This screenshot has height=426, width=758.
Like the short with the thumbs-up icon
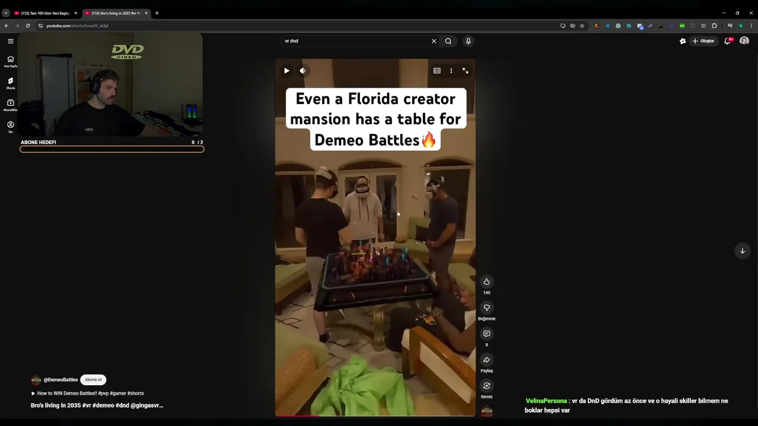tap(487, 282)
